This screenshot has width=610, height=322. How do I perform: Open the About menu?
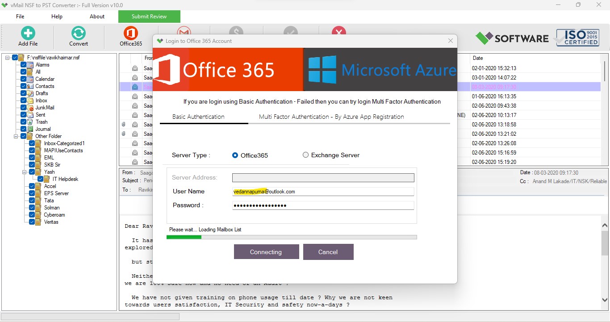point(97,17)
